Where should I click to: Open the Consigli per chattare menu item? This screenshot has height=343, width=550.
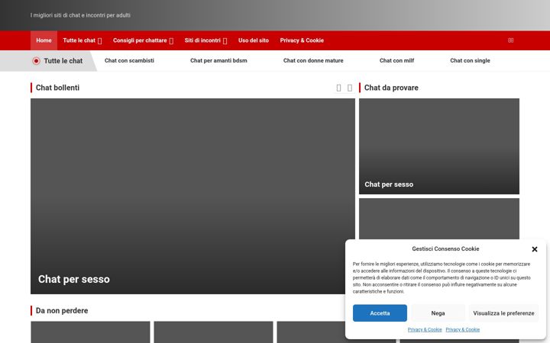140,40
